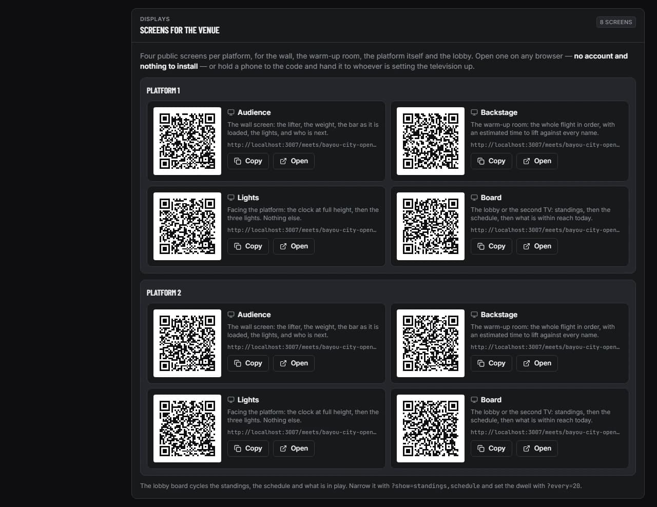
Task: Click the DISPLAYS label above the title
Action: (155, 19)
